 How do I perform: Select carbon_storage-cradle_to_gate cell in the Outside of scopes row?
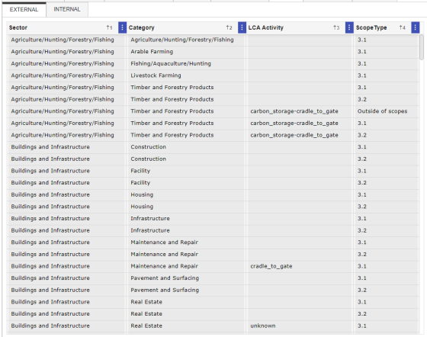click(x=300, y=111)
